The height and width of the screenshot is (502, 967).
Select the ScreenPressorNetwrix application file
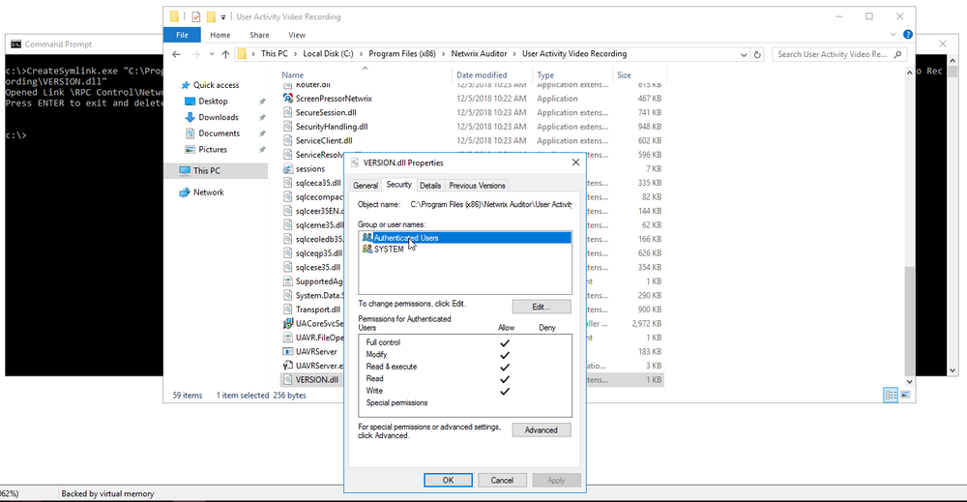(334, 99)
